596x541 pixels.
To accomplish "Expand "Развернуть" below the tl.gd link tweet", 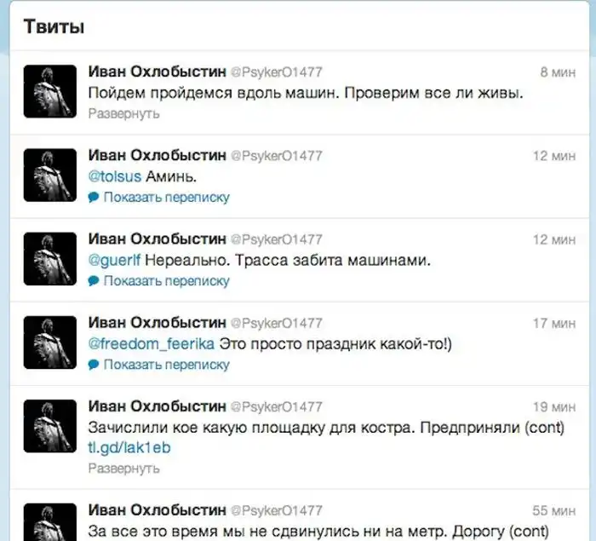I will [x=123, y=469].
